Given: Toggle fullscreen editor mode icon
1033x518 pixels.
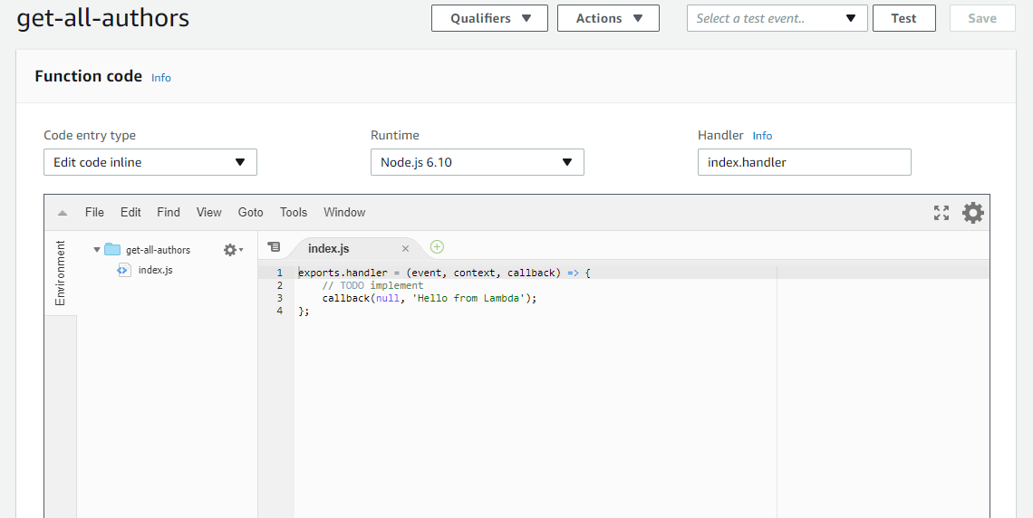Looking at the screenshot, I should [x=941, y=213].
